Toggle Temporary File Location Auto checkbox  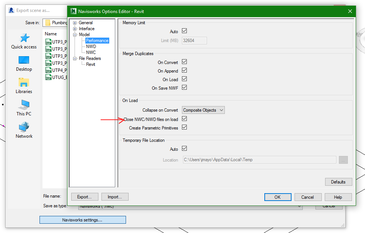coord(184,149)
